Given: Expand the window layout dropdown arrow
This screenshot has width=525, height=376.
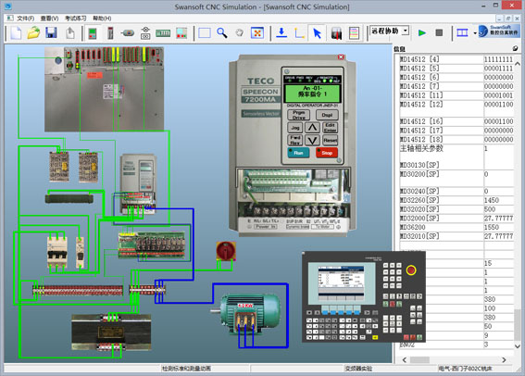Looking at the screenshot, I should coord(475,33).
